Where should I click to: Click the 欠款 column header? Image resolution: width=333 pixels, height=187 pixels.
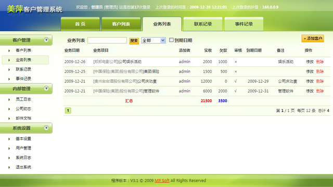[223, 50]
